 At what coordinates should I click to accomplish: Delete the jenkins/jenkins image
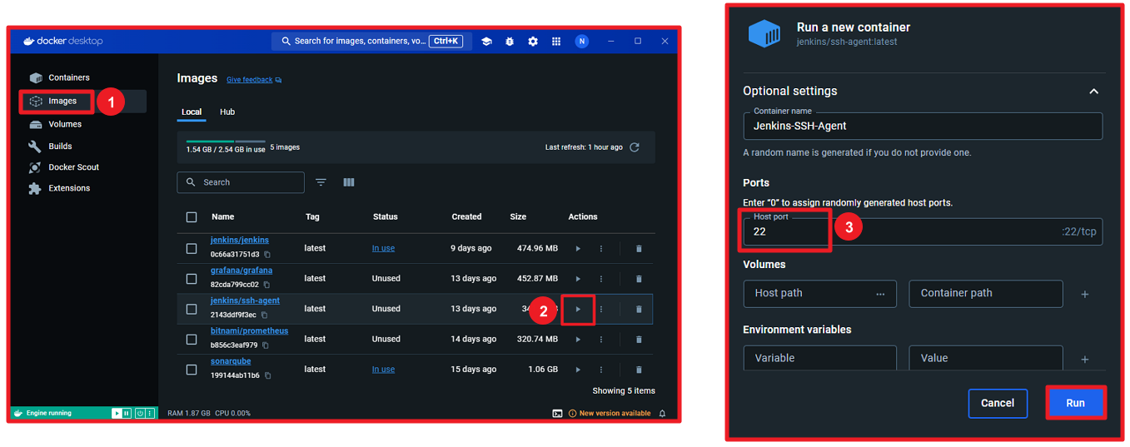pos(639,249)
